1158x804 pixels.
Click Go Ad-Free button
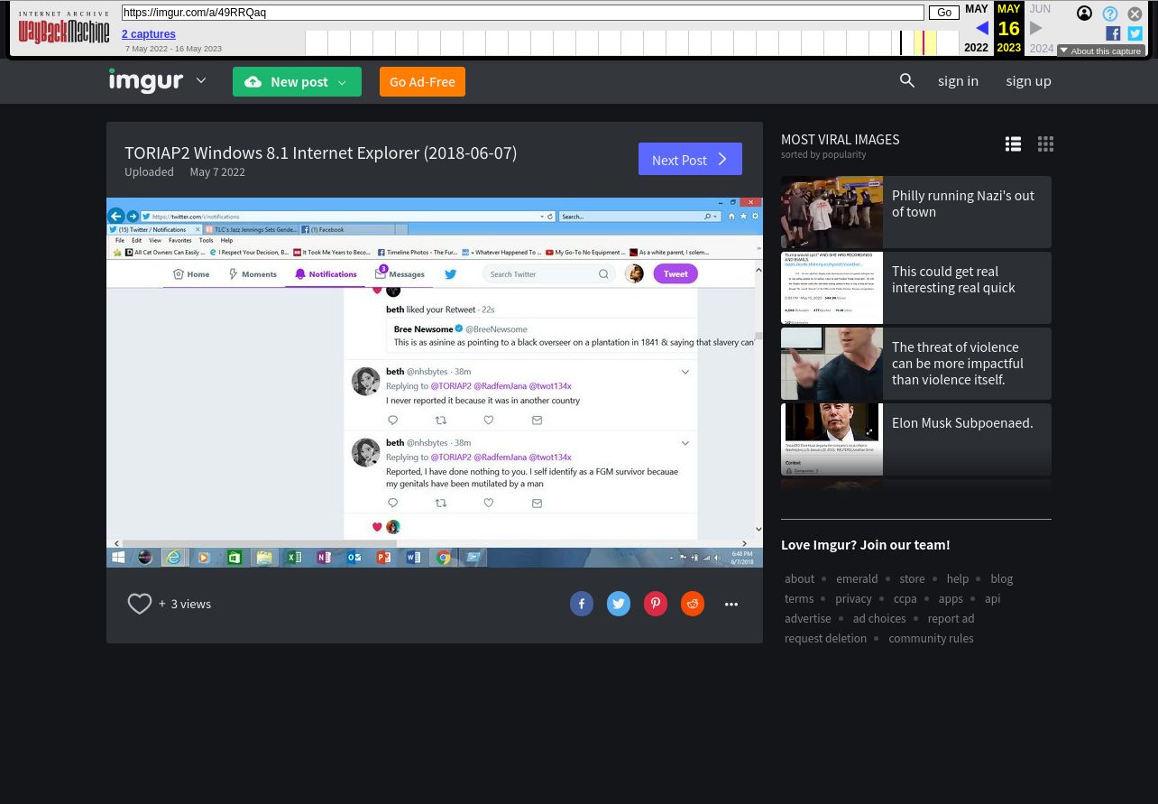click(x=422, y=82)
